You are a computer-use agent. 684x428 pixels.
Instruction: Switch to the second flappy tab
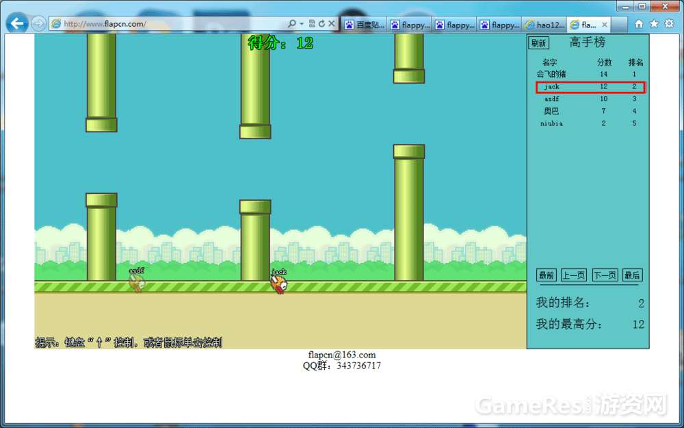pyautogui.click(x=455, y=25)
